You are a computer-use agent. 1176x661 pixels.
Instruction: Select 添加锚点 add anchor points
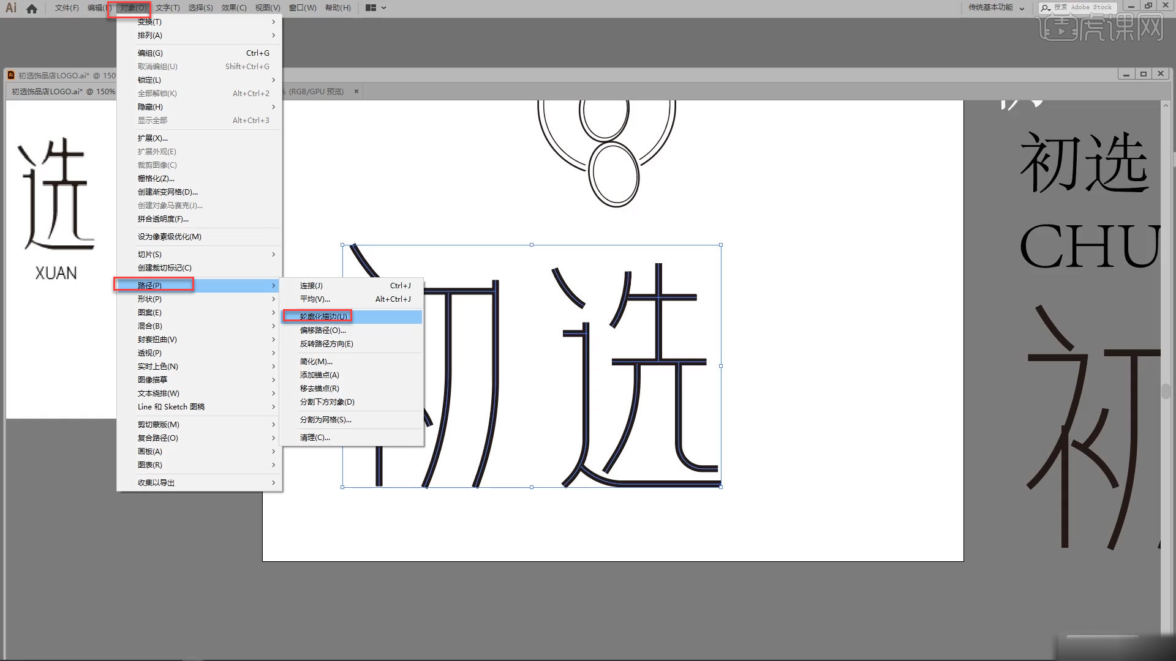click(320, 375)
